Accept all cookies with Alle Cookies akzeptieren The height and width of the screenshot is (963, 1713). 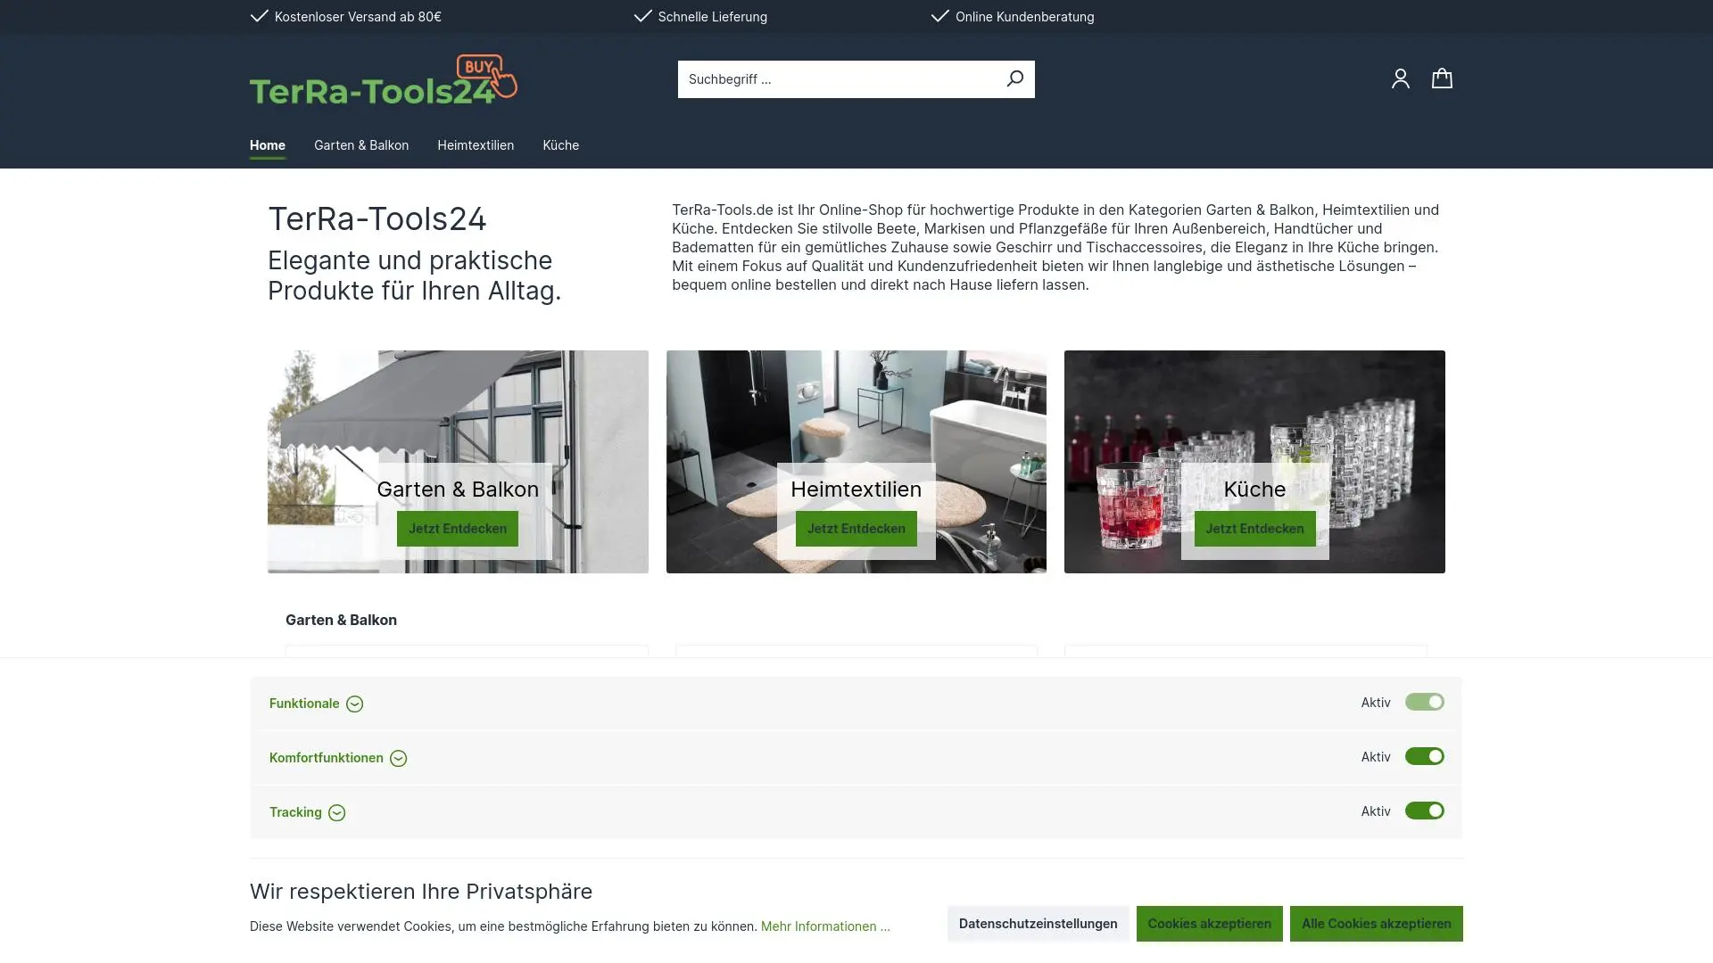(x=1376, y=924)
